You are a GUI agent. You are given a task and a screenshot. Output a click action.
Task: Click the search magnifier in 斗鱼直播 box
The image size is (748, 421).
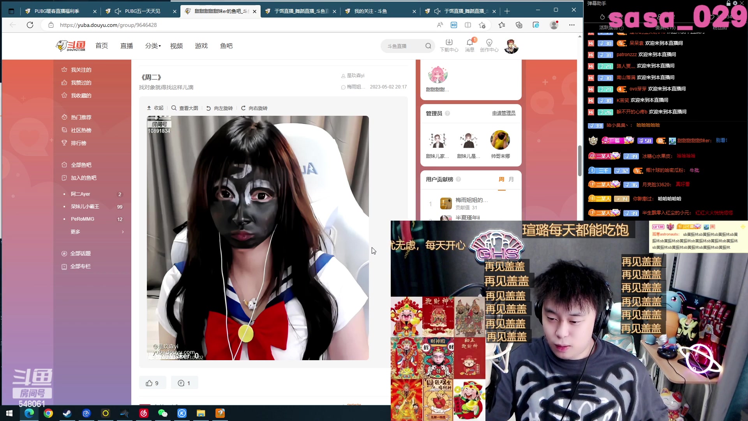pos(428,46)
